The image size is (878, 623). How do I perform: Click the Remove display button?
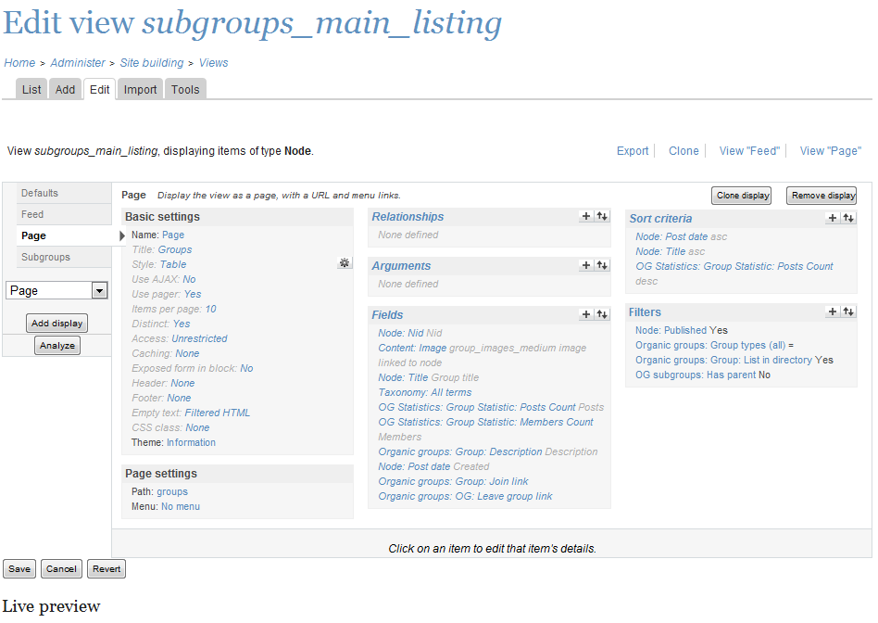[822, 196]
